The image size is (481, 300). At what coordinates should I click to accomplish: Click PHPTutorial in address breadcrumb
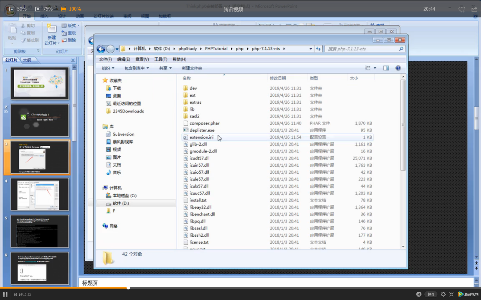click(216, 49)
